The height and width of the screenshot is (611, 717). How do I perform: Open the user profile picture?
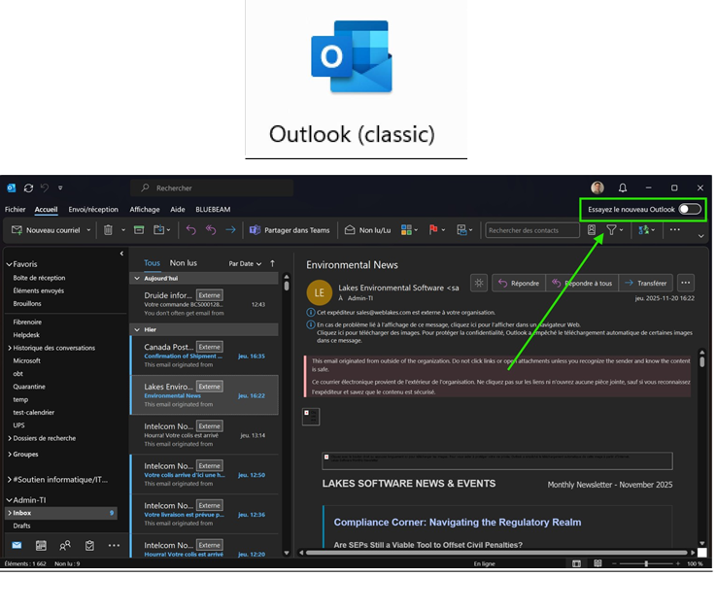(x=597, y=187)
